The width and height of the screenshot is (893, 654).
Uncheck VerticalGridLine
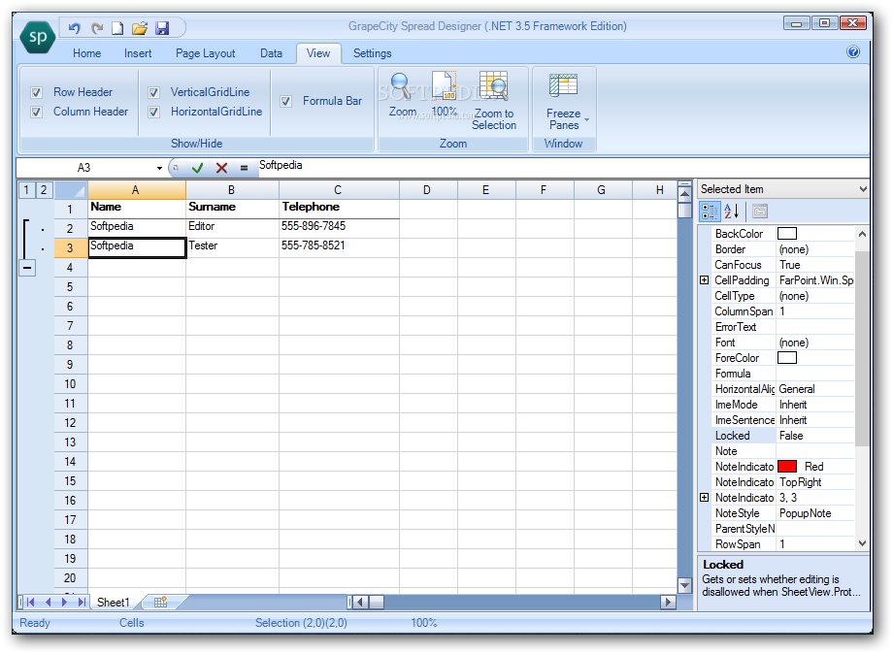click(x=153, y=92)
